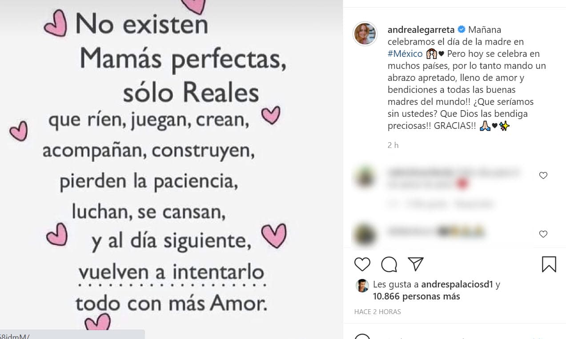Image resolution: width=566 pixels, height=339 pixels.
Task: Toggle the post like heart off or on
Action: [362, 264]
